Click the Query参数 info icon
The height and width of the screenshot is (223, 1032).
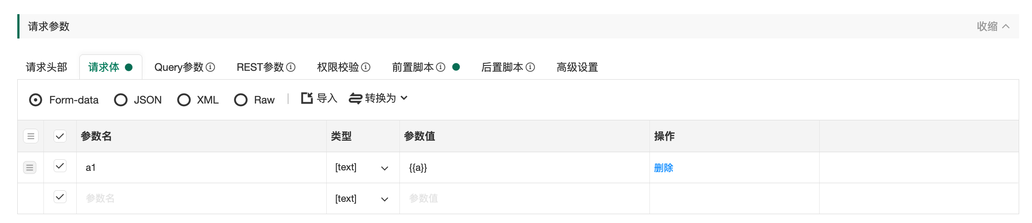tap(211, 67)
